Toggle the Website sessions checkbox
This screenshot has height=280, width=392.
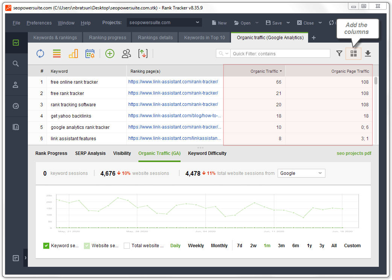(87, 246)
